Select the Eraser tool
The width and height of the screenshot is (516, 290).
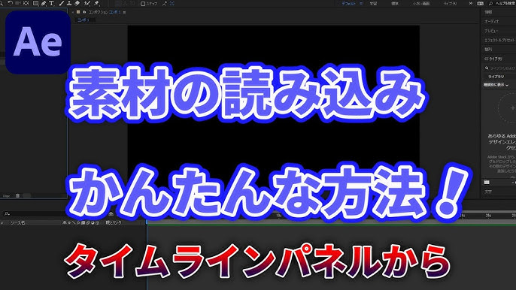pos(77,3)
